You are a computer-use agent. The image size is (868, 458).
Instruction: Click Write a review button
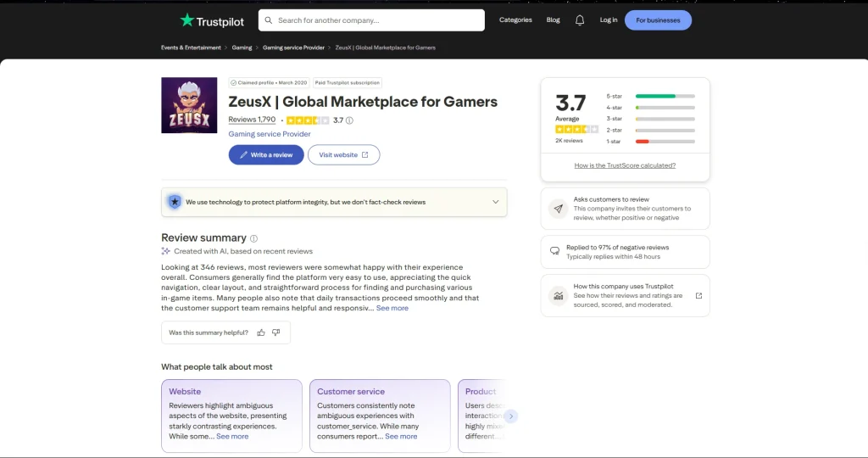click(x=266, y=155)
